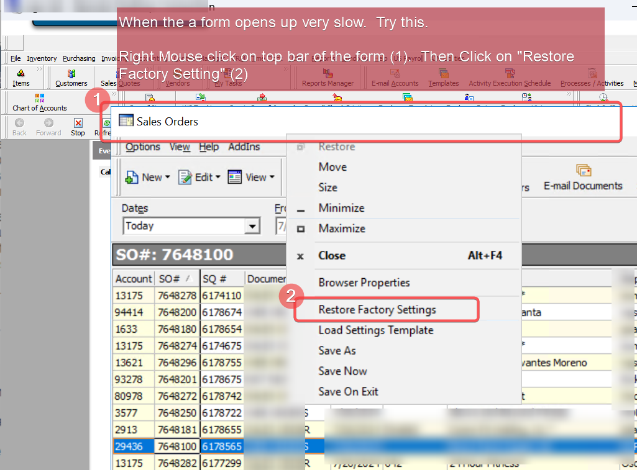
Task: Select SO# 7648201 cell
Action: pyautogui.click(x=177, y=379)
